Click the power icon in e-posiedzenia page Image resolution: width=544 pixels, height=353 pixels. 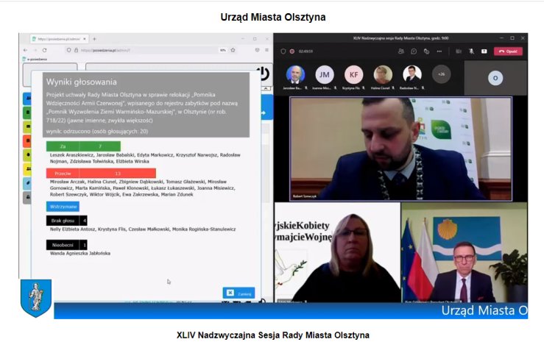[264, 74]
